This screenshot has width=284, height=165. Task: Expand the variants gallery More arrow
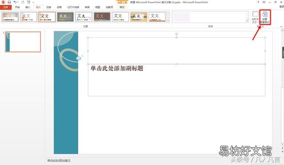pyautogui.click(x=247, y=21)
